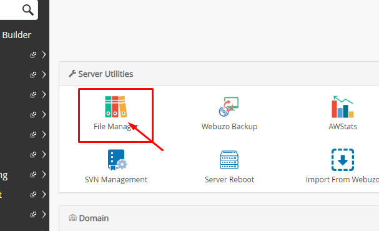
Task: Click the globe icon beside Domain
Action: click(72, 218)
